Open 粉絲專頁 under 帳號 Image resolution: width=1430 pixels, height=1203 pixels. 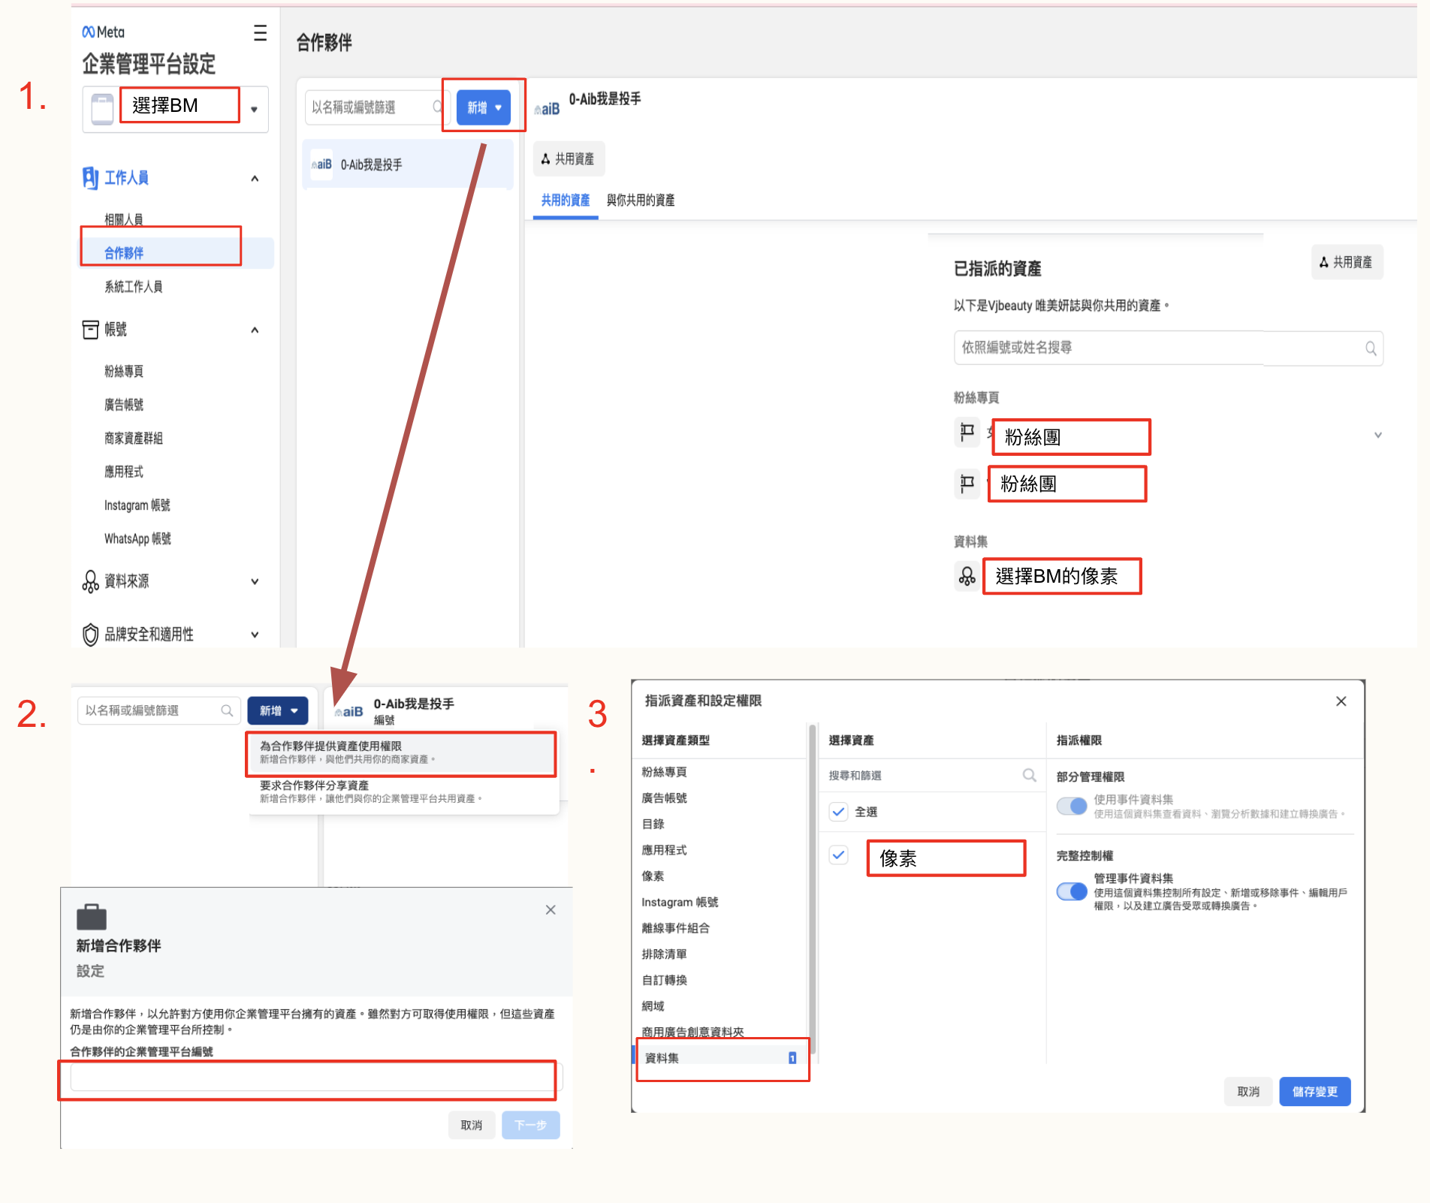pyautogui.click(x=123, y=371)
